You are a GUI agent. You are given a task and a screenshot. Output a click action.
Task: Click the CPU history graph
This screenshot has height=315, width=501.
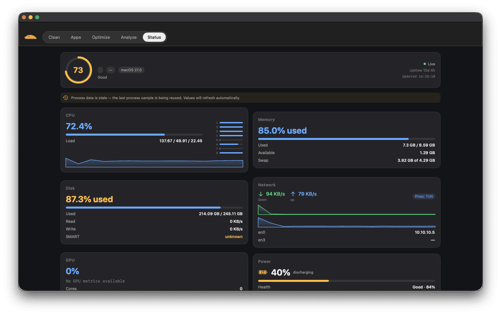(x=154, y=162)
